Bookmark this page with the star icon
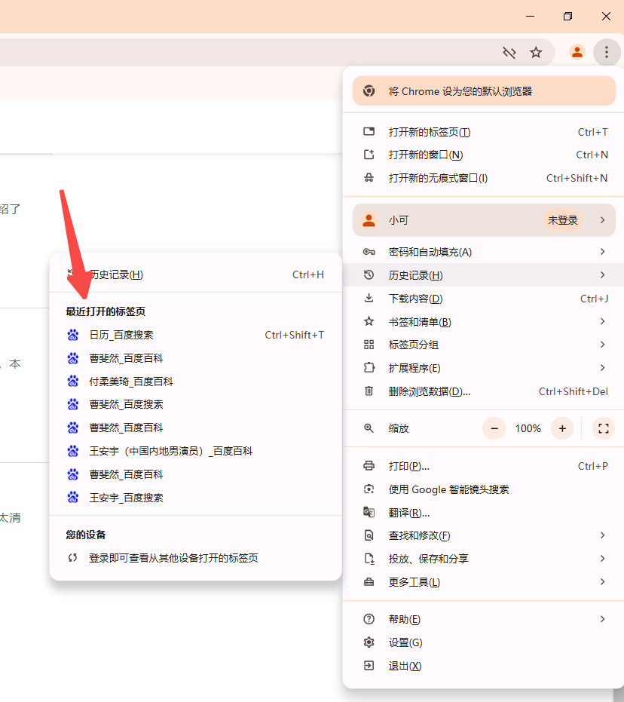624x702 pixels. tap(535, 52)
